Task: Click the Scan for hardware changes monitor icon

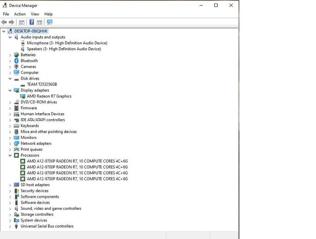Action: (x=50, y=22)
